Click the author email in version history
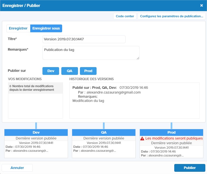The image size is (207, 174). pos(113,92)
